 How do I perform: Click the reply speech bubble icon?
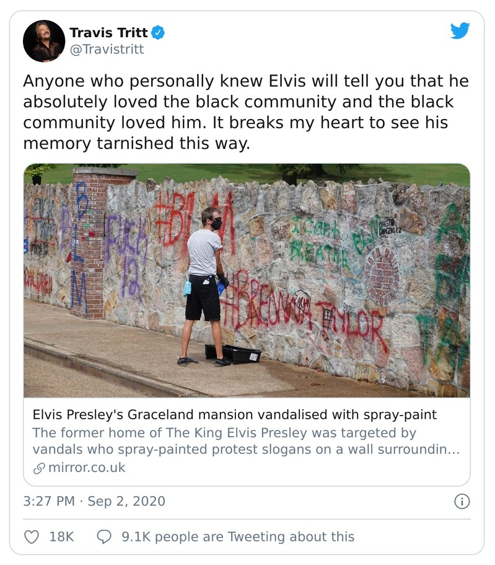(104, 536)
